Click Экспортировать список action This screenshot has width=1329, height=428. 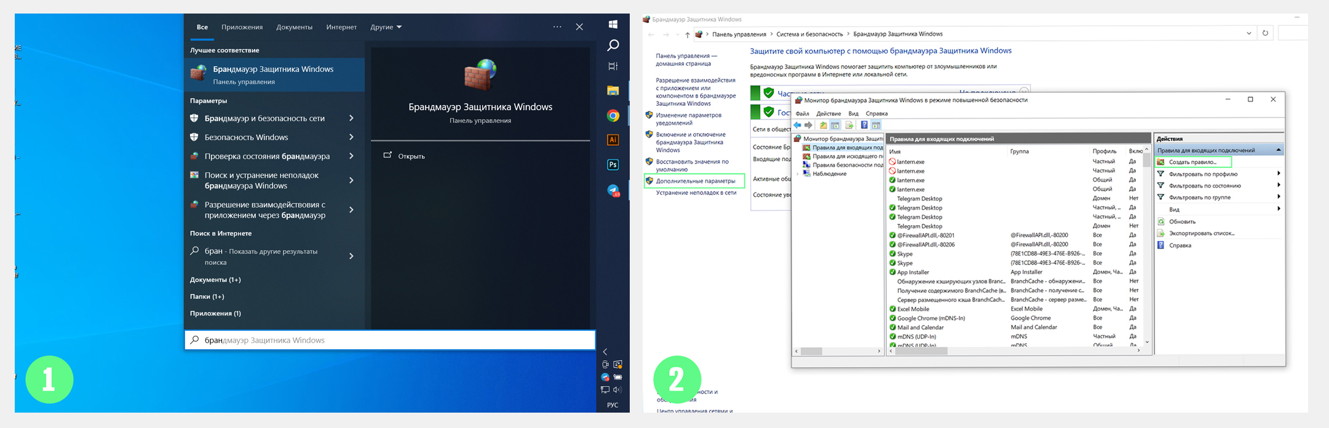tap(1201, 233)
